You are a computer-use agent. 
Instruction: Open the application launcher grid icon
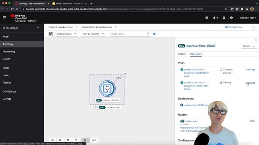[207, 18]
